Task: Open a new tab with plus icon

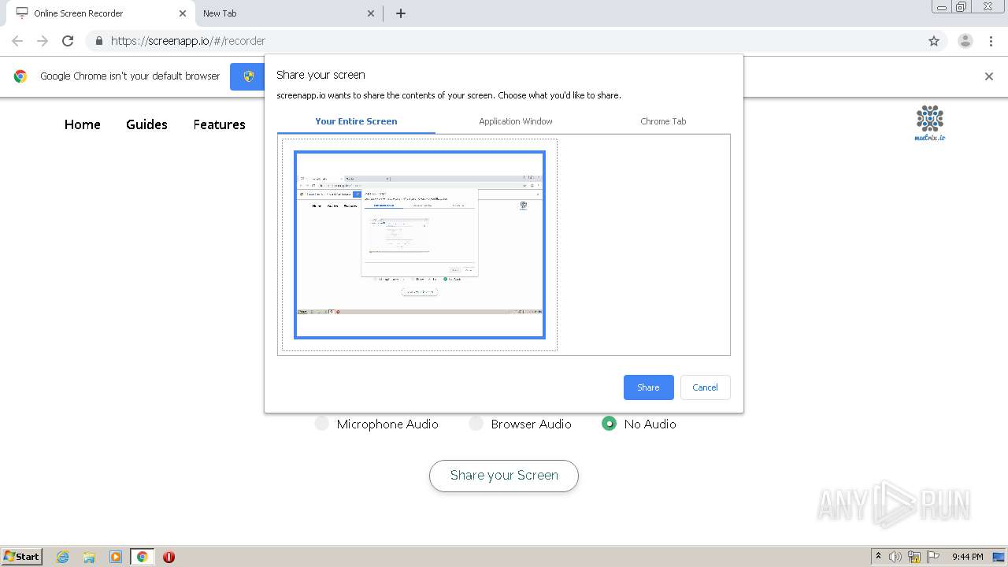Action: pos(401,13)
